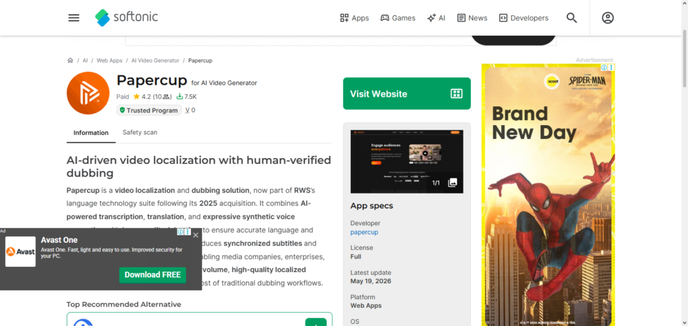Click the home breadcrumb icon
Image resolution: width=688 pixels, height=326 pixels.
pyautogui.click(x=70, y=60)
